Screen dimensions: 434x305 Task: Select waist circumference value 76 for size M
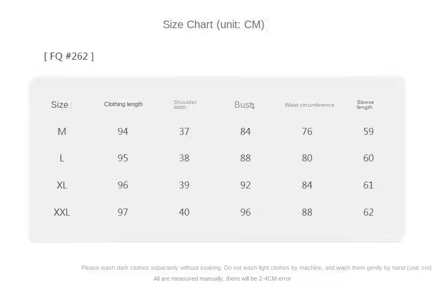click(x=307, y=131)
